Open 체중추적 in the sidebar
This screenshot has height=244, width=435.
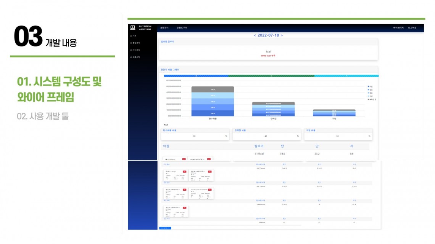[135, 57]
